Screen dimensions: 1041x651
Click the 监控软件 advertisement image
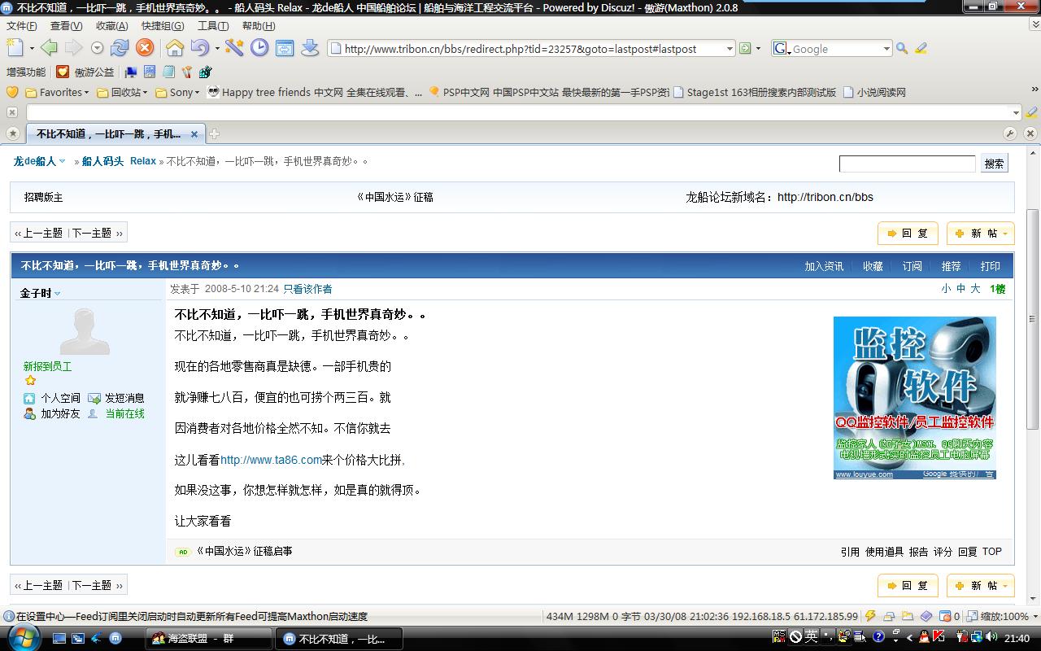914,398
